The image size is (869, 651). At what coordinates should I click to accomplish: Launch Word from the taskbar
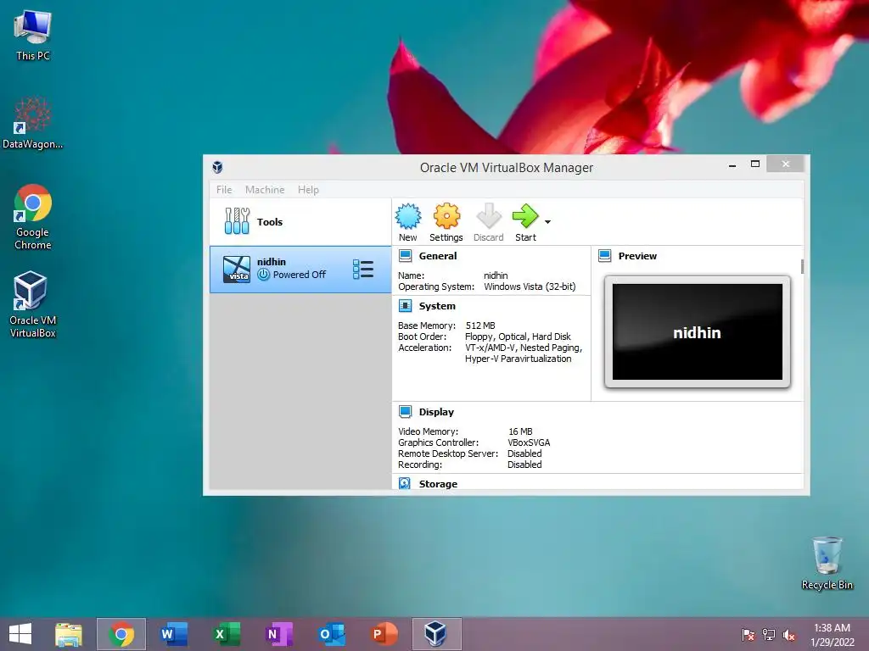pyautogui.click(x=173, y=634)
